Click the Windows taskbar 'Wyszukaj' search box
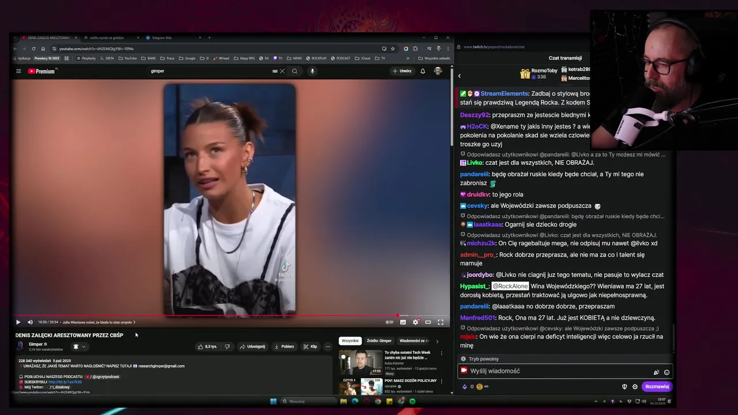This screenshot has width=738, height=415. tap(307, 401)
